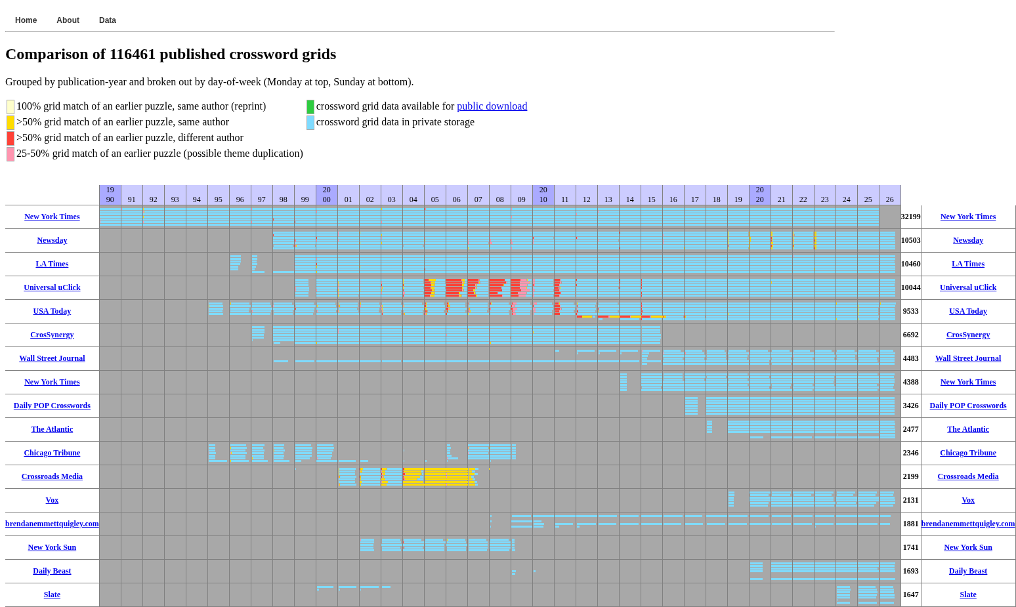Open Newsday link in left column

52,240
